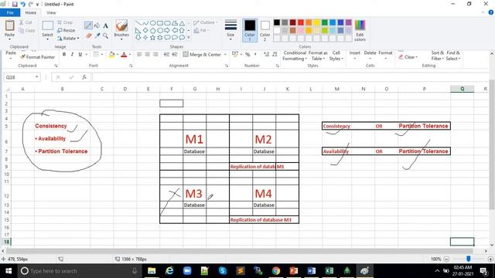Undo the last action in Paint
This screenshot has width=495, height=278.
pyautogui.click(x=22, y=5)
